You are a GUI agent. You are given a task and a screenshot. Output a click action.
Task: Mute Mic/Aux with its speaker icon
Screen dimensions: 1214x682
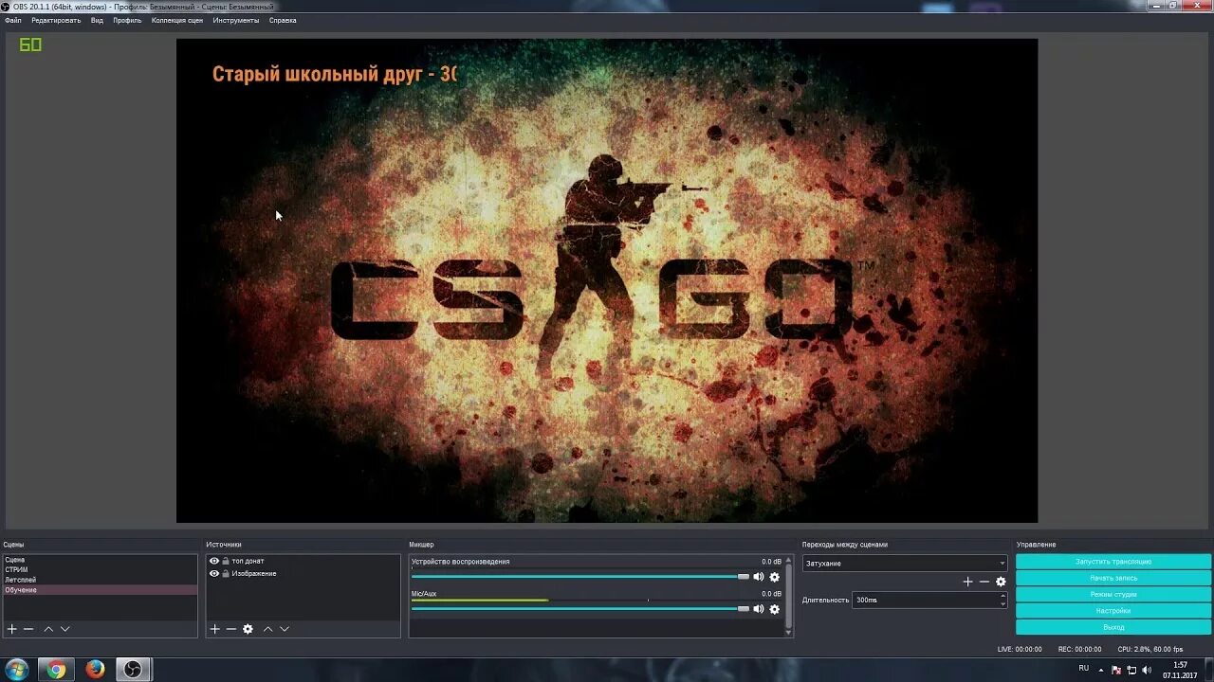coord(758,609)
